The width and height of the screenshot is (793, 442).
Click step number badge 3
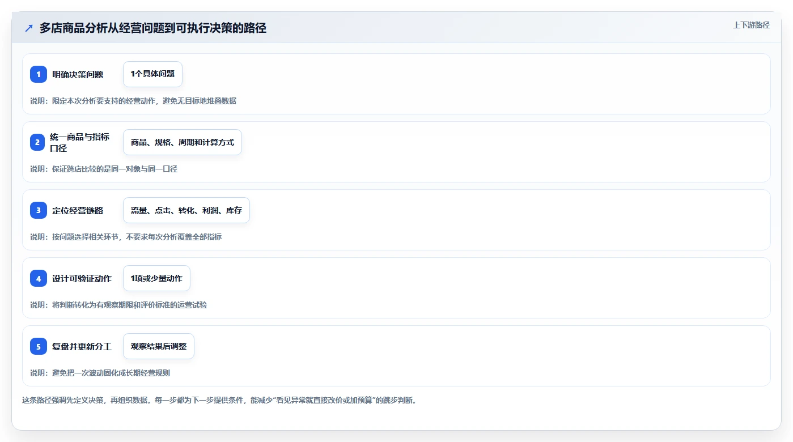click(x=39, y=210)
